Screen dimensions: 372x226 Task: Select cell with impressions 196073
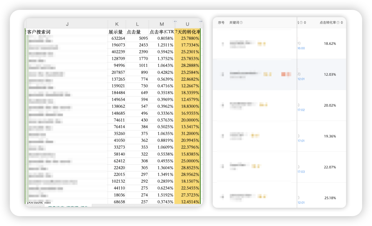tap(117, 45)
